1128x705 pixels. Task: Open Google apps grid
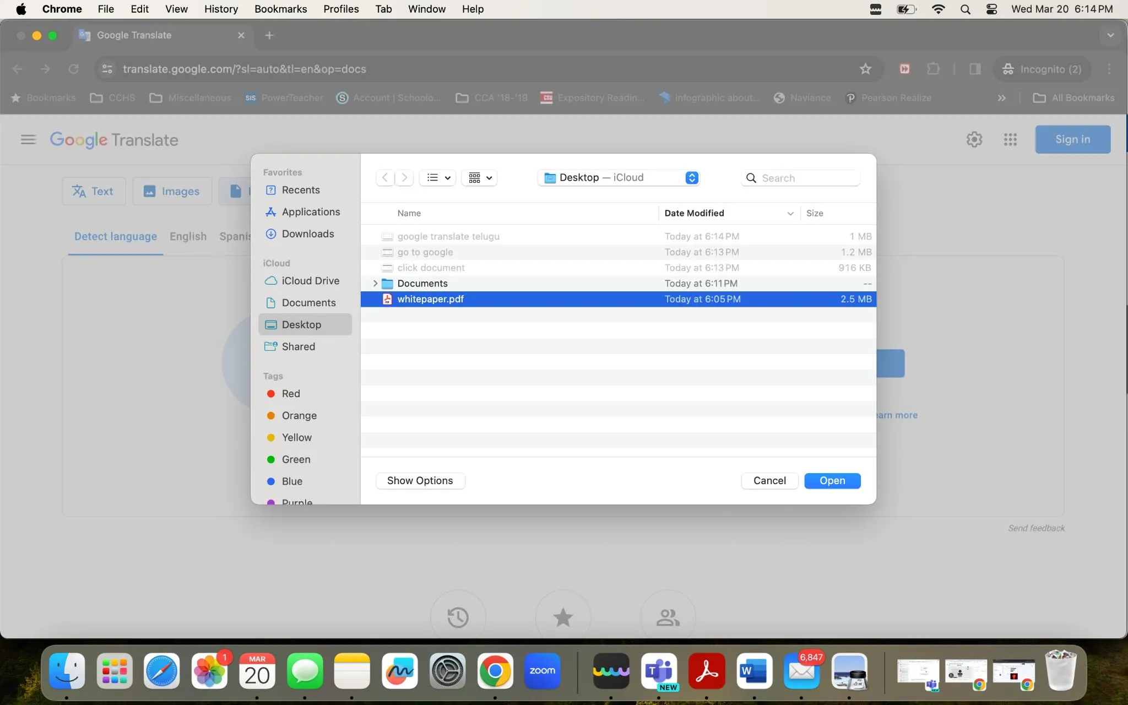pyautogui.click(x=1010, y=139)
